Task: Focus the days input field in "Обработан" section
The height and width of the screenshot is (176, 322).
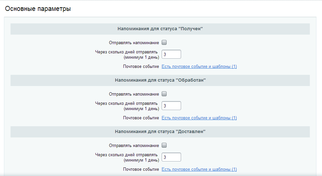Action: [x=171, y=106]
